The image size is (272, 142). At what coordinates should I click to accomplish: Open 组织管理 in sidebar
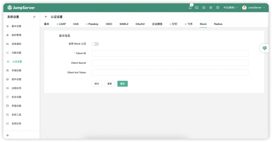tap(16, 35)
